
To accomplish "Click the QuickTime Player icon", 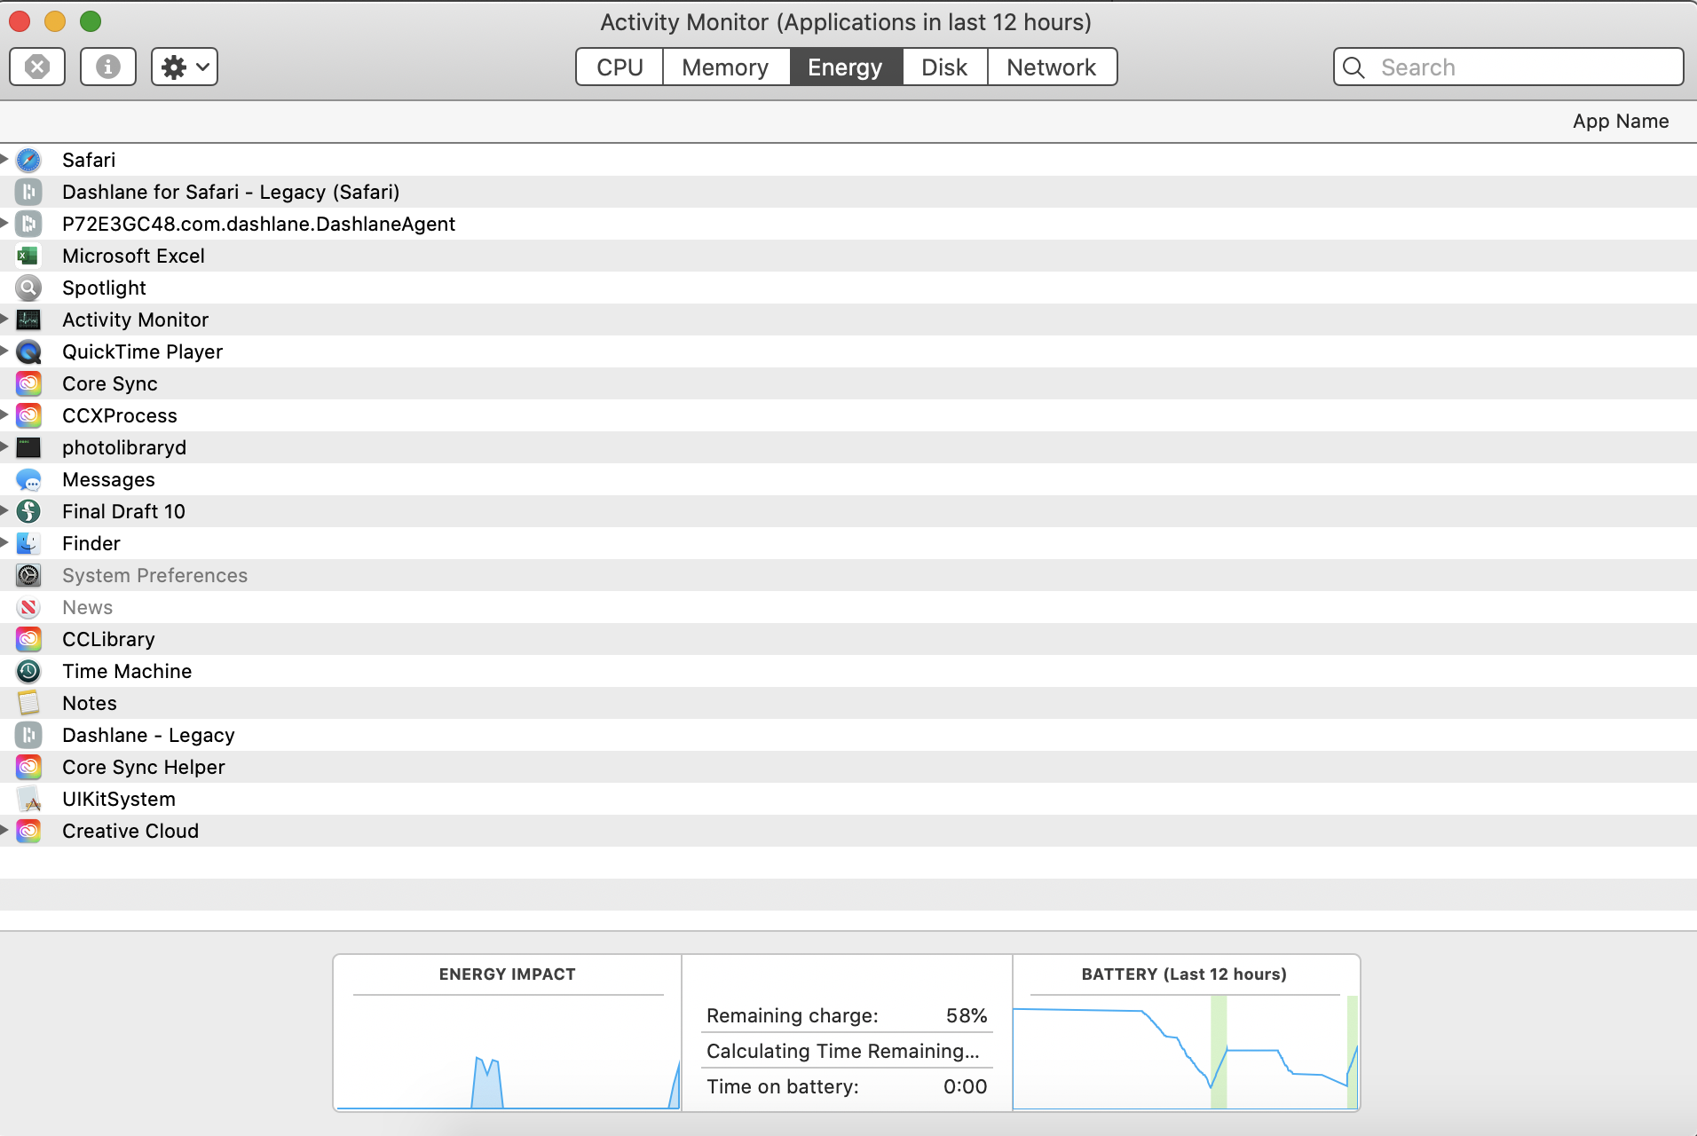I will (28, 351).
